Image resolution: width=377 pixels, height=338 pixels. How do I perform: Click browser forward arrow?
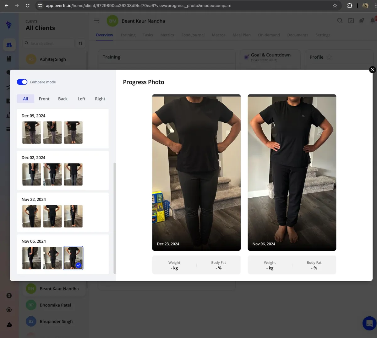(17, 5)
